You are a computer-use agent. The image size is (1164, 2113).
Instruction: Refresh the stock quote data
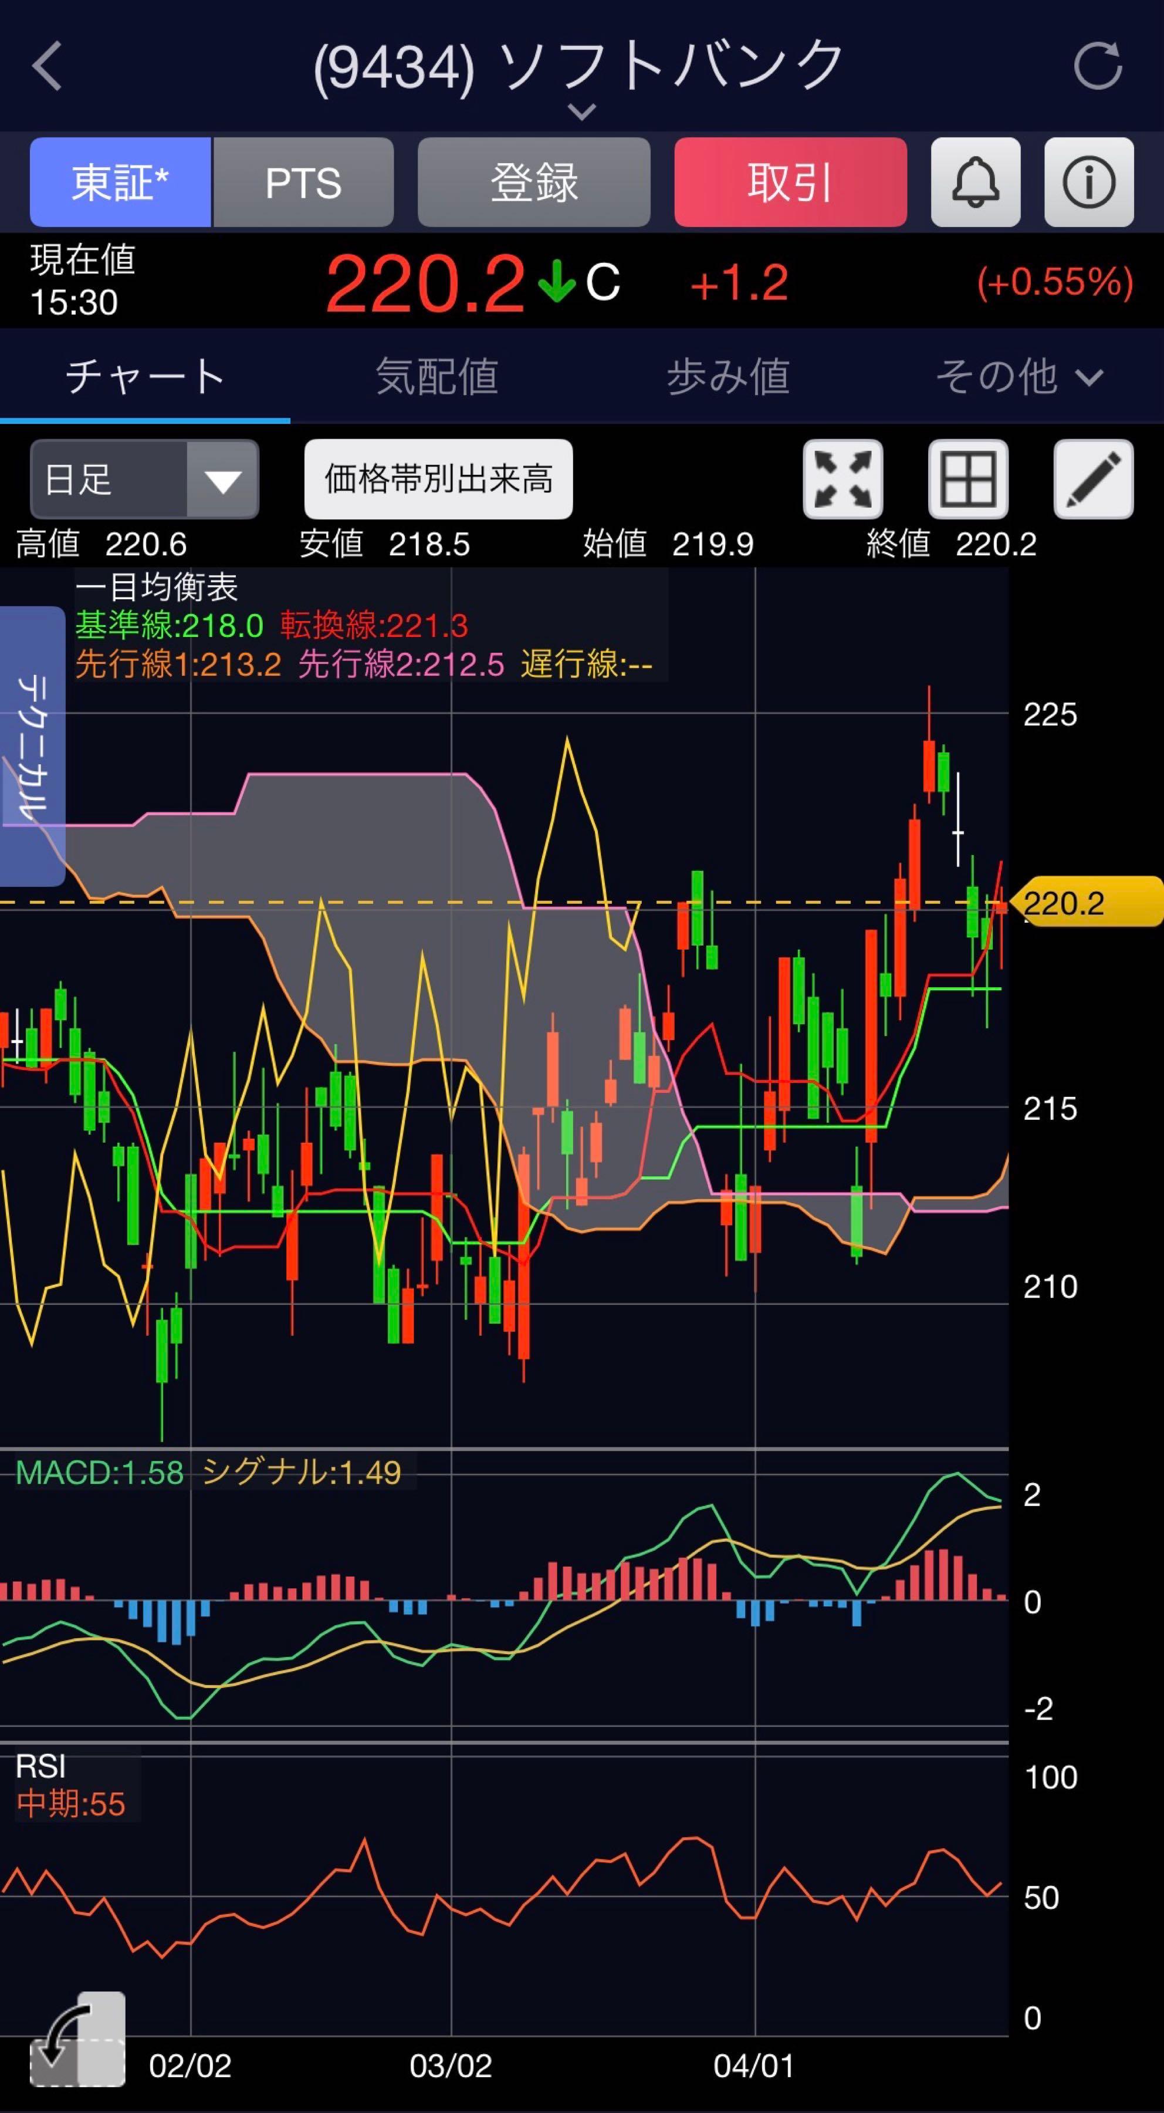pos(1098,66)
